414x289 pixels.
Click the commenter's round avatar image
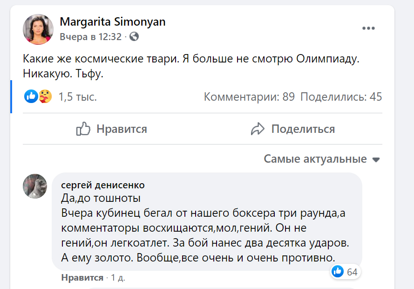pos(35,186)
